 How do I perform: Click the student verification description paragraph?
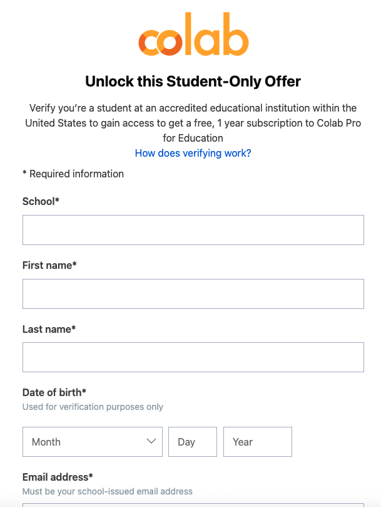[x=193, y=123]
